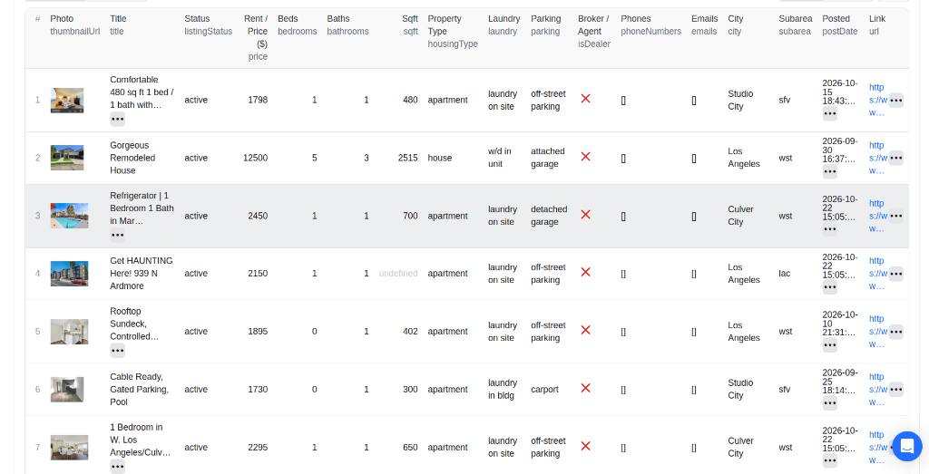Screen dimensions: 929x474
Task: Click the Posted postDate column header
Action: click(839, 24)
